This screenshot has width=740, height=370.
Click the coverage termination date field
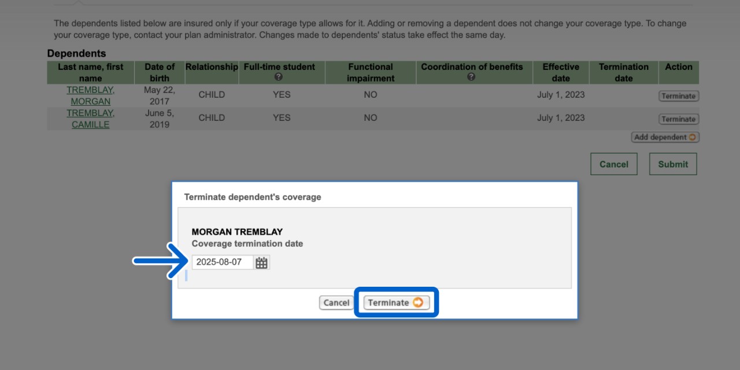[223, 262]
